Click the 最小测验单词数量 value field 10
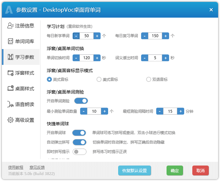 pyautogui.click(x=94, y=111)
